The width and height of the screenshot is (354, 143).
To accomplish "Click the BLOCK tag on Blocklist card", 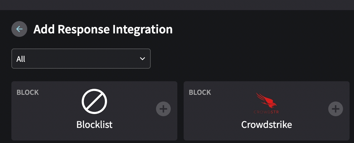I will click(28, 93).
